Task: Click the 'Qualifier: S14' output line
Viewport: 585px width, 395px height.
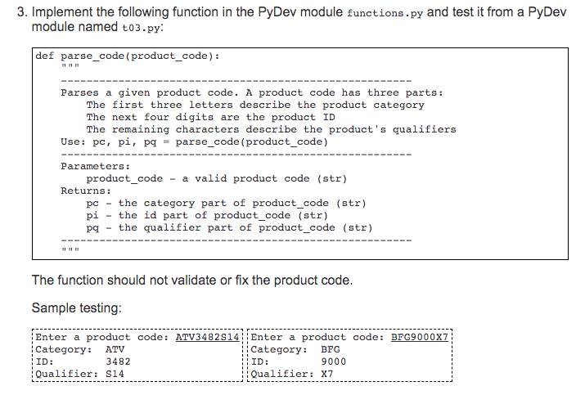Action: point(80,374)
